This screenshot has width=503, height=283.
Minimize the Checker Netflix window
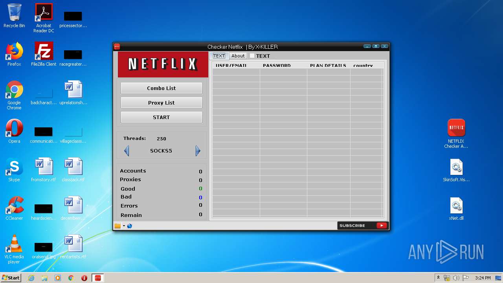coord(367,46)
